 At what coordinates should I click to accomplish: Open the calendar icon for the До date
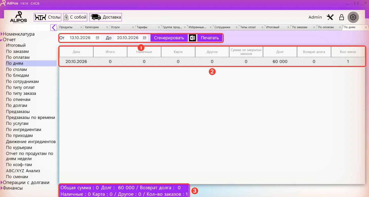pyautogui.click(x=145, y=38)
